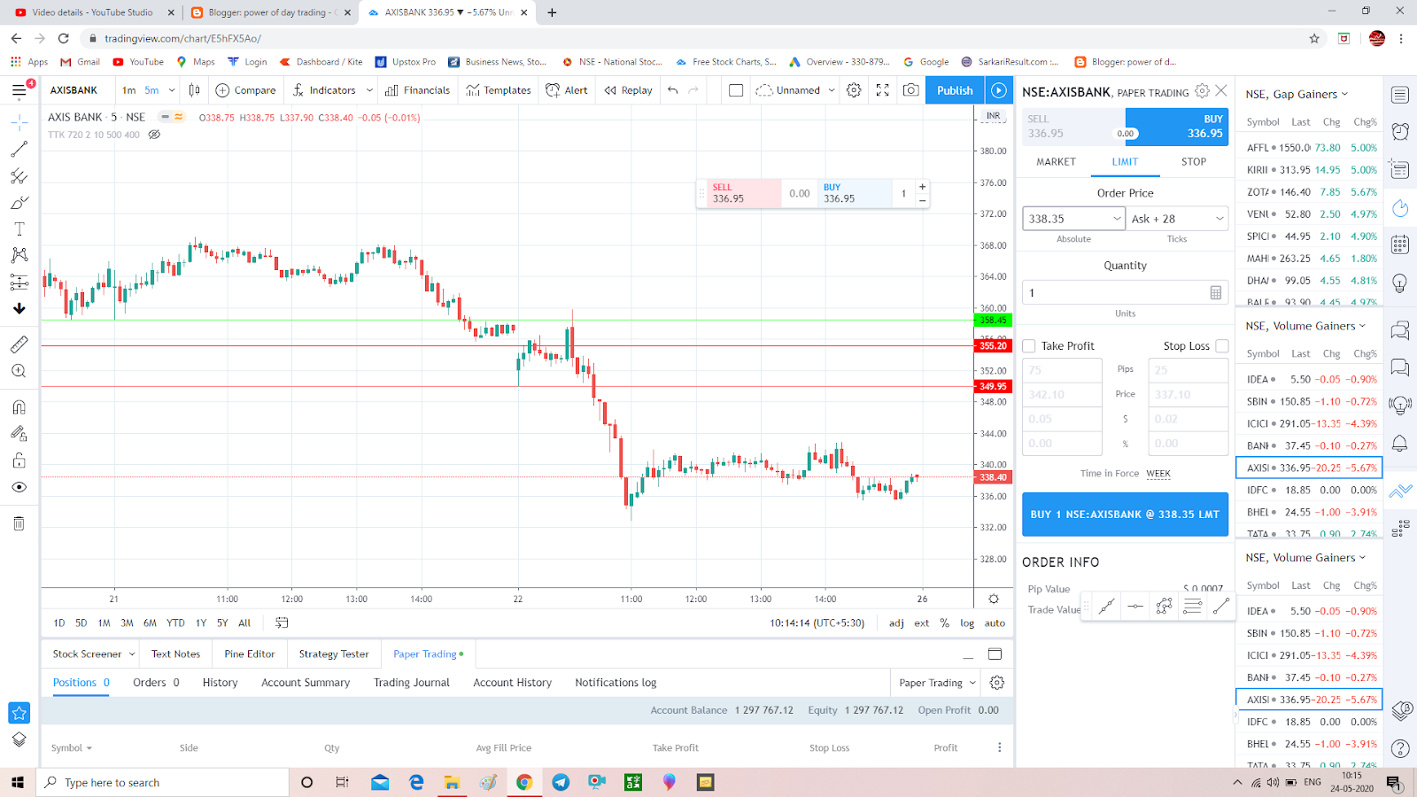Take a chart snapshot with camera icon
This screenshot has height=797, width=1417.
click(910, 90)
